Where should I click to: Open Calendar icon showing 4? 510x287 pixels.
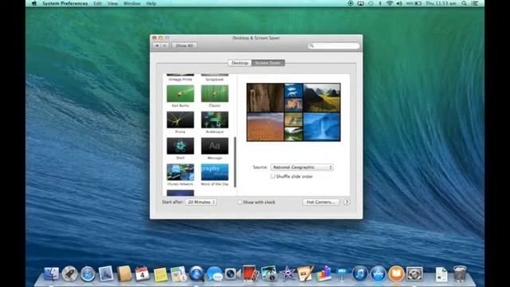tap(142, 273)
